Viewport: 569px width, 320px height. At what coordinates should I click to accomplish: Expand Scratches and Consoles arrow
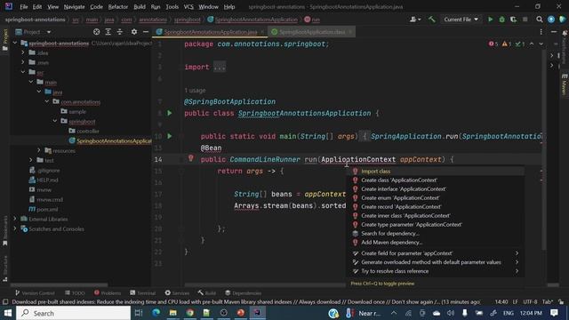15,228
